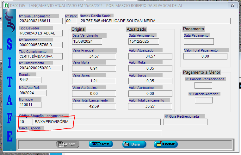Select the Atualizado Valor Total Lançamento field

click(x=150, y=106)
